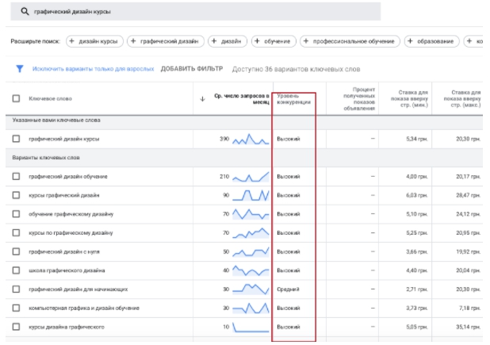Tick checkbox for 'графический дизайн курсы'

(16, 139)
